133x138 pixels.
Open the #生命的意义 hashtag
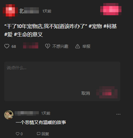(x=28, y=34)
